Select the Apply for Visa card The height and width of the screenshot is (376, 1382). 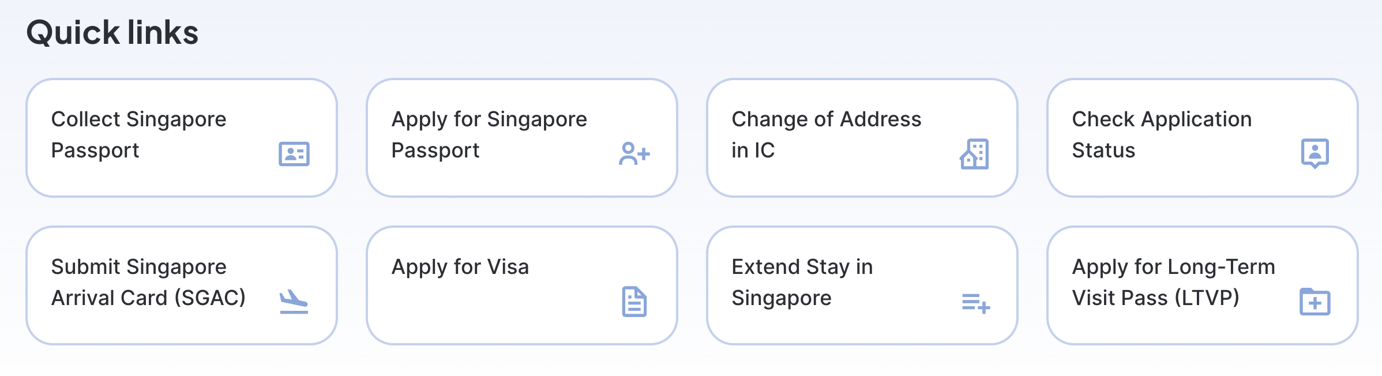pos(522,285)
